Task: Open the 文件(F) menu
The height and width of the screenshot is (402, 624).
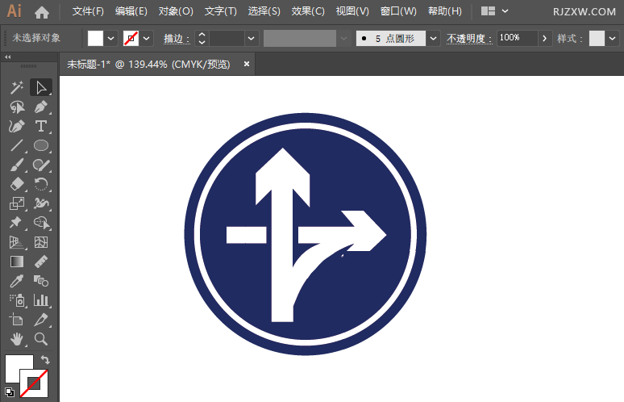Action: [x=88, y=11]
